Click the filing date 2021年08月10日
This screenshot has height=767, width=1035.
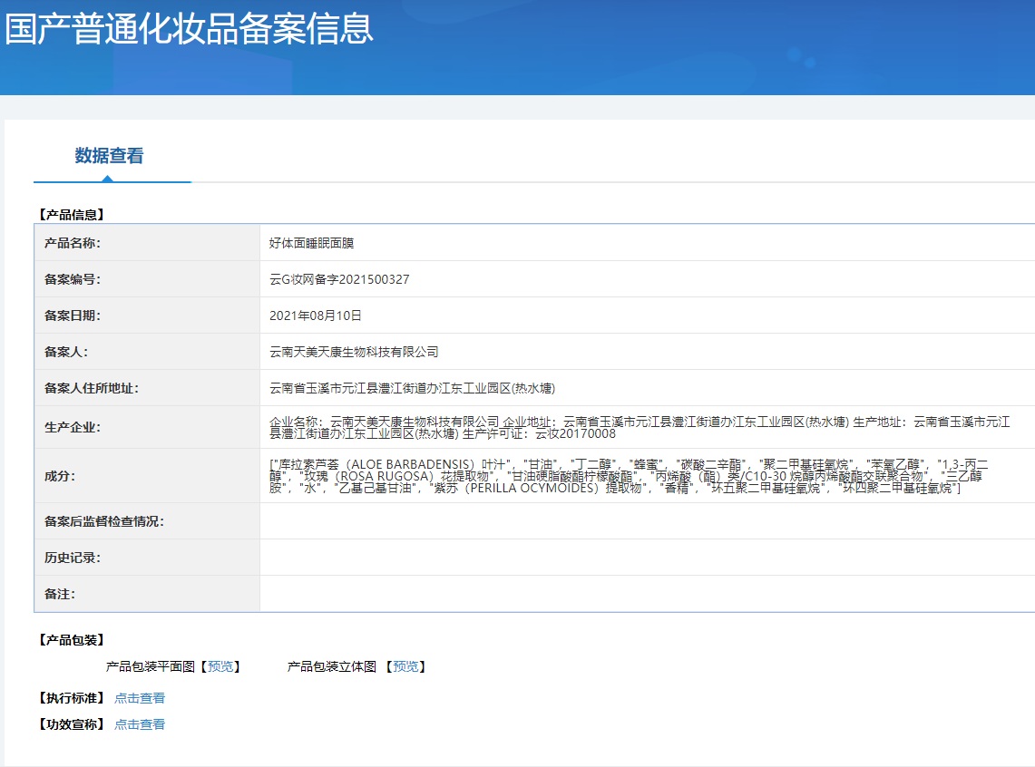click(x=316, y=316)
